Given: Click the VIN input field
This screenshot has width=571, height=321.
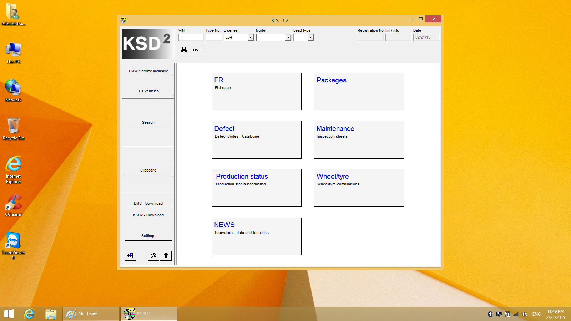Looking at the screenshot, I should click(x=191, y=37).
